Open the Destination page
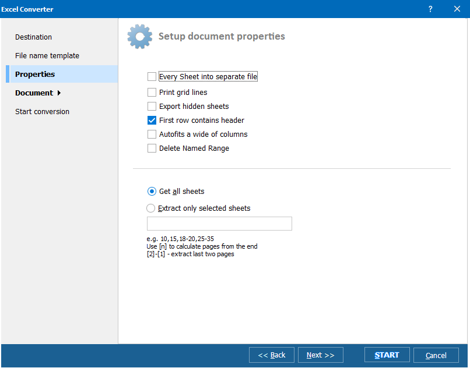 (x=33, y=37)
